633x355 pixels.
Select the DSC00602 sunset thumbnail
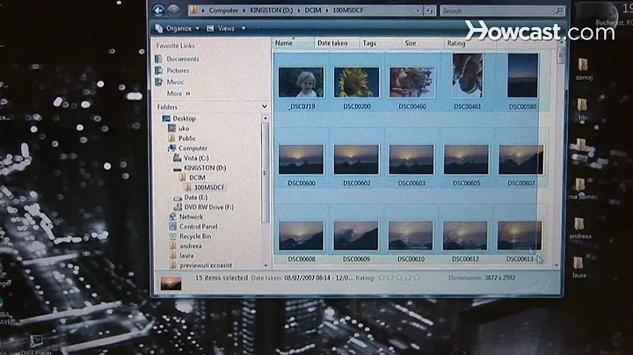pyautogui.click(x=356, y=160)
